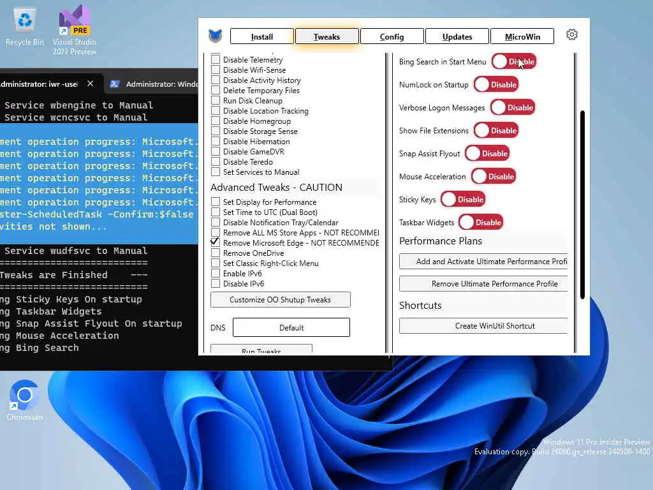Click the Run Tweaks button
The width and height of the screenshot is (653, 490).
tap(261, 349)
